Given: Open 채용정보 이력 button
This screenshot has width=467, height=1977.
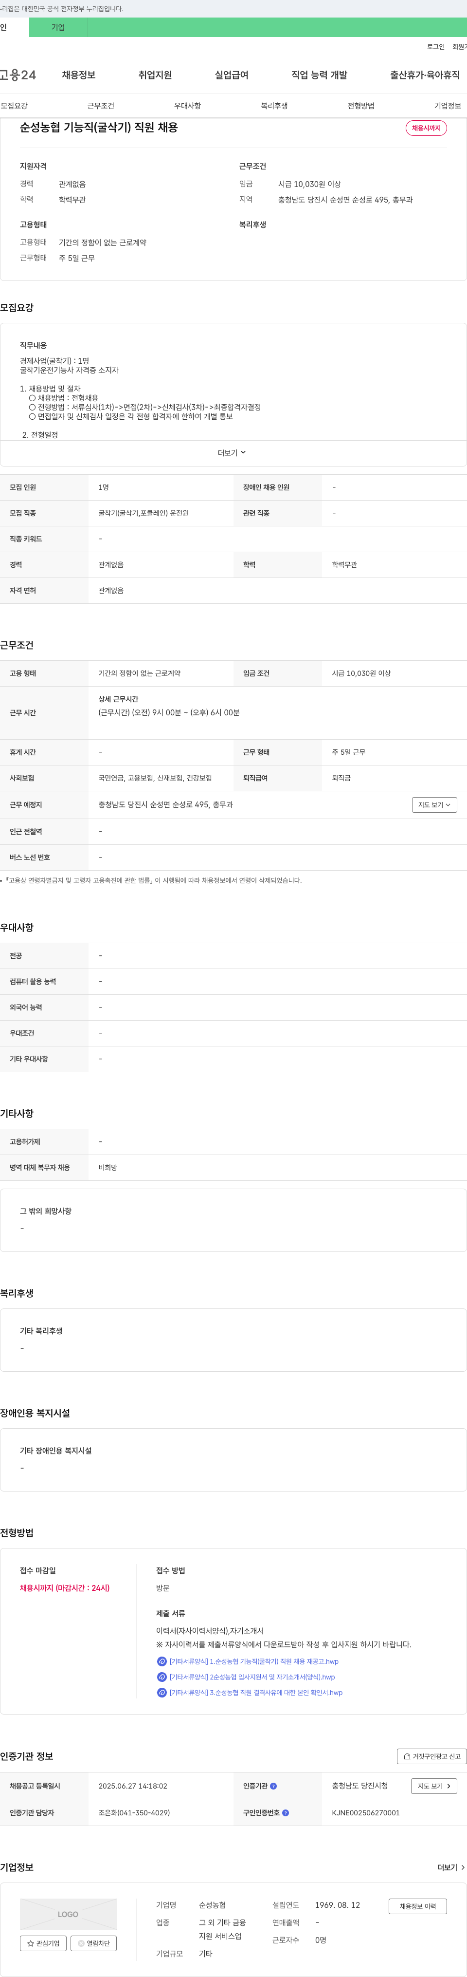Looking at the screenshot, I should pyautogui.click(x=417, y=1906).
